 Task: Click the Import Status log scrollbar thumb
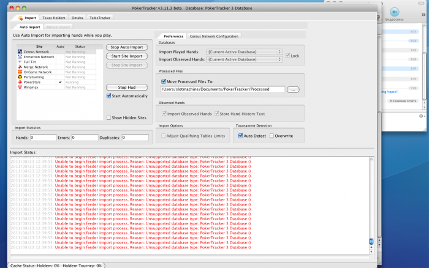coord(371,242)
